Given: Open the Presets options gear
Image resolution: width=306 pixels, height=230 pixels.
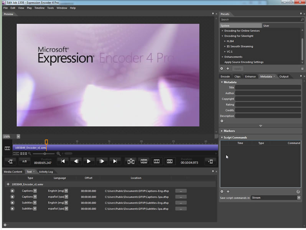Looking at the screenshot, I should pos(222,69).
